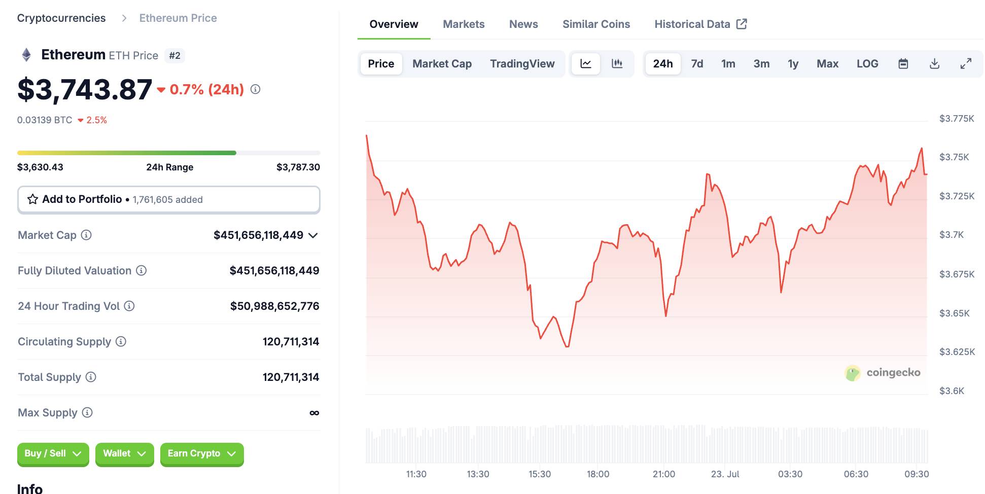Open the Earn Crypto dropdown

(x=202, y=453)
